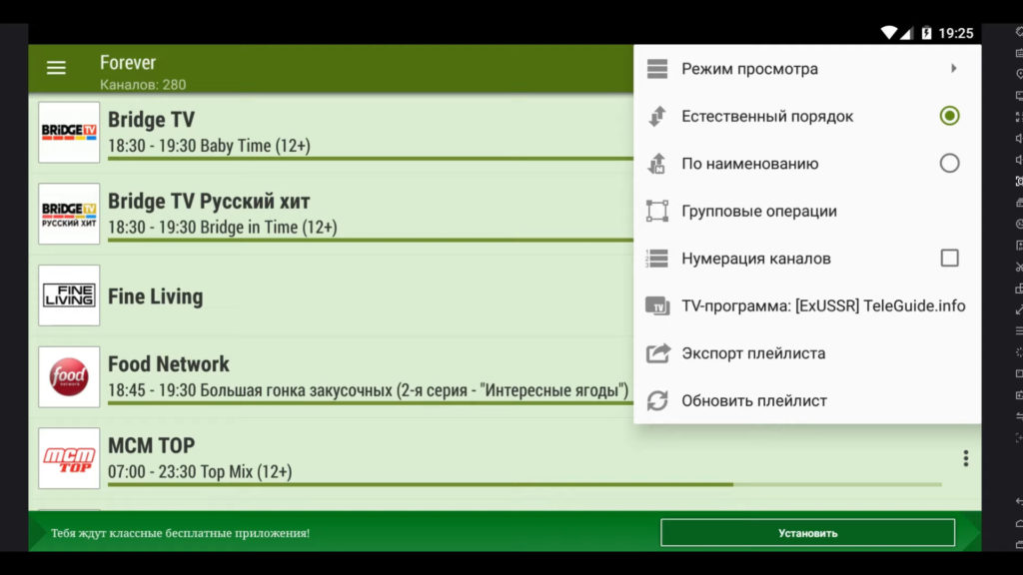Choose the По наименованию radio button

949,163
